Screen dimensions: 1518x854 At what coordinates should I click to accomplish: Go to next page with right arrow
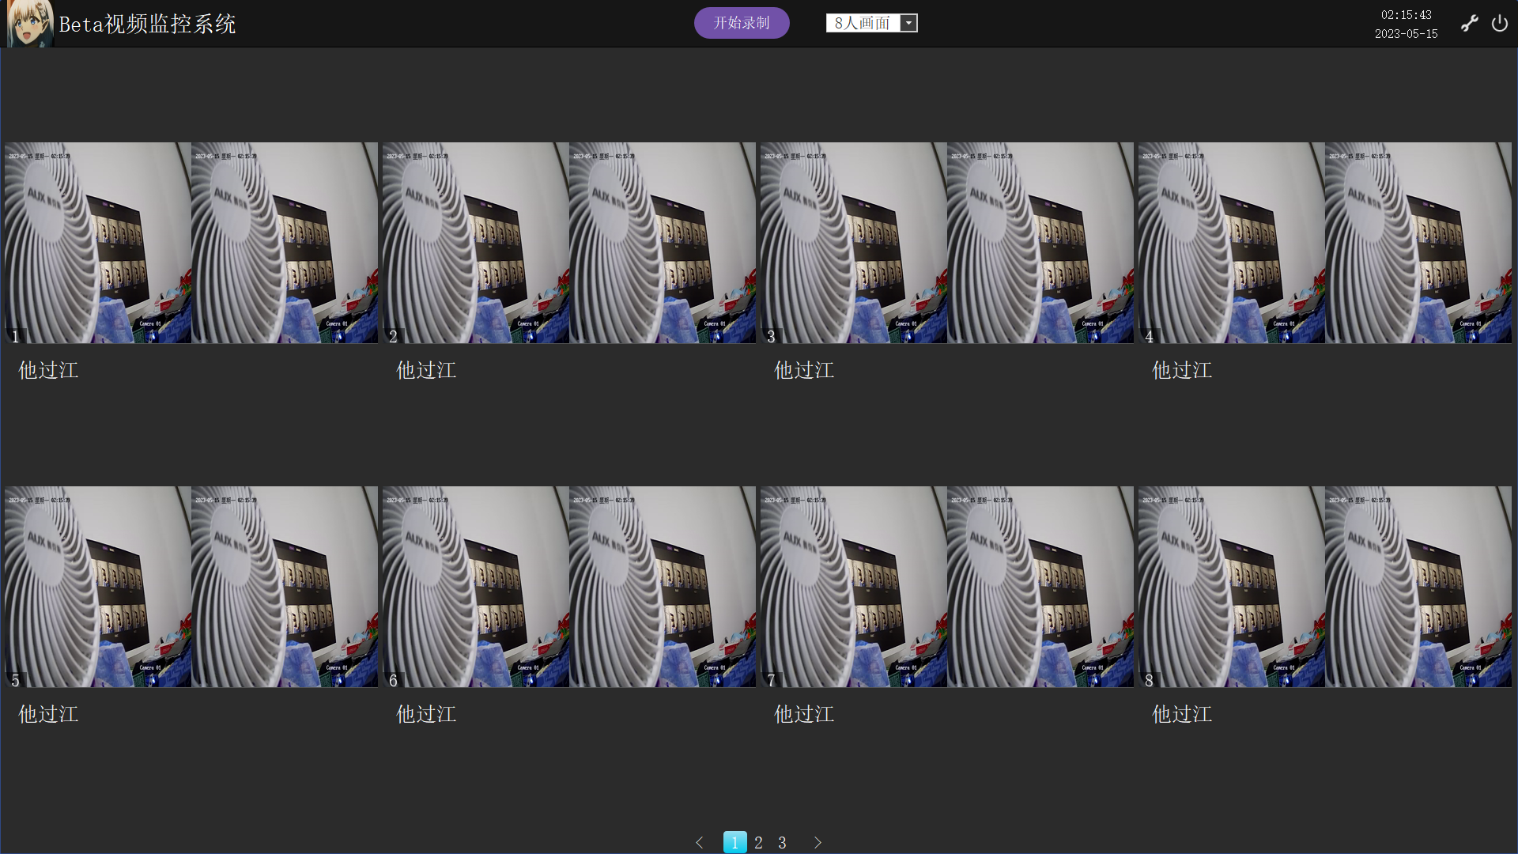point(818,842)
